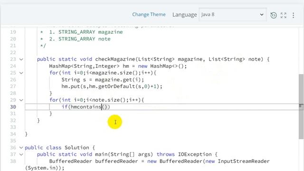Click 'InputStreamReader' on line 38

tap(244, 161)
